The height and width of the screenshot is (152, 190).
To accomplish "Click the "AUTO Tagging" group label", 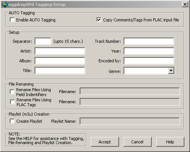I will click(x=22, y=13).
